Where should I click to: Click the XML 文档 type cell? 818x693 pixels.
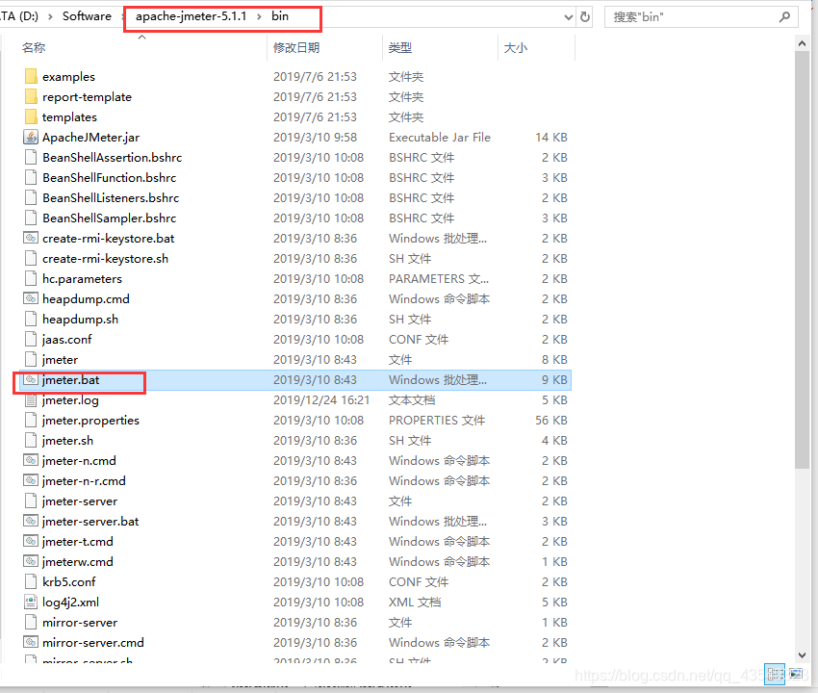(415, 603)
